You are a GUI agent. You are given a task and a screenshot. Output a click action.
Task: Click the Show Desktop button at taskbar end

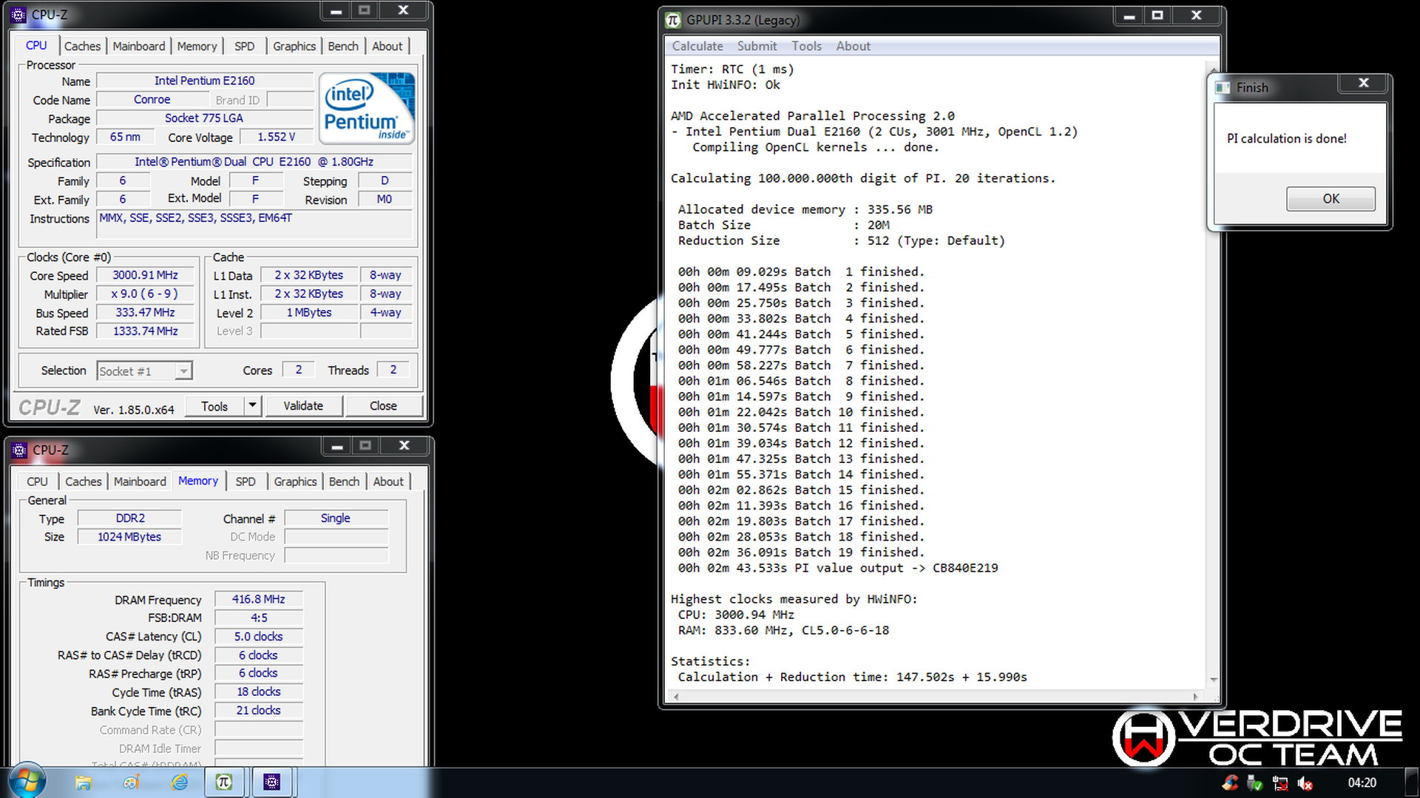[x=1412, y=782]
